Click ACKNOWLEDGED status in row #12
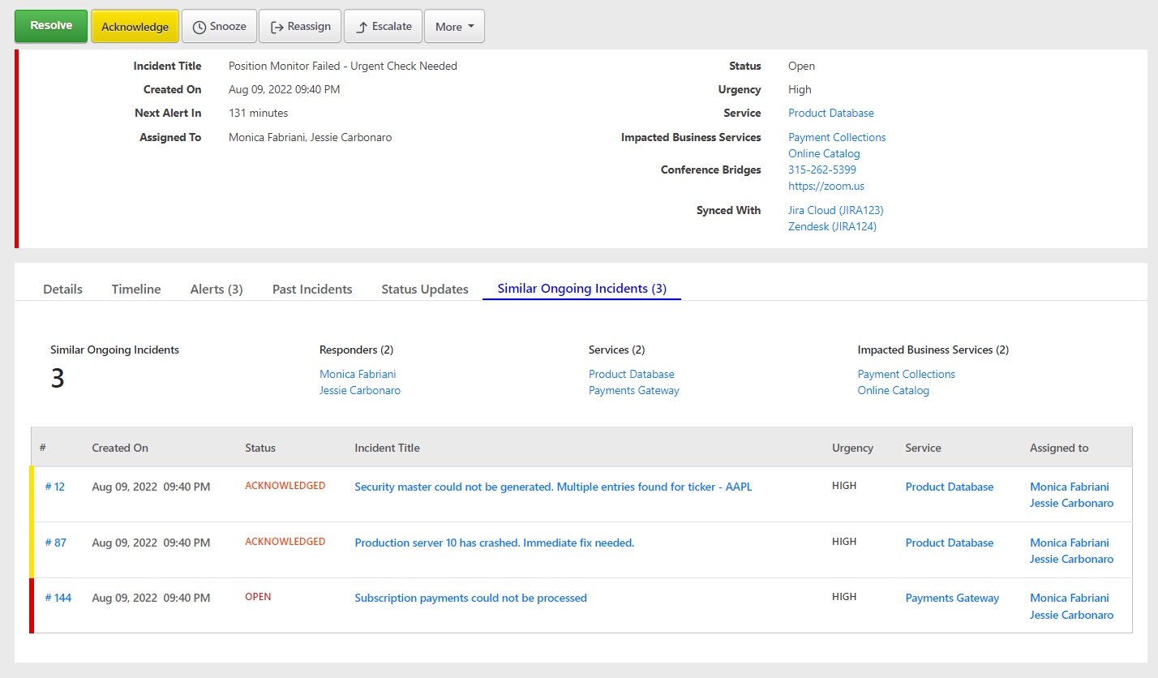This screenshot has width=1158, height=678. tap(285, 486)
